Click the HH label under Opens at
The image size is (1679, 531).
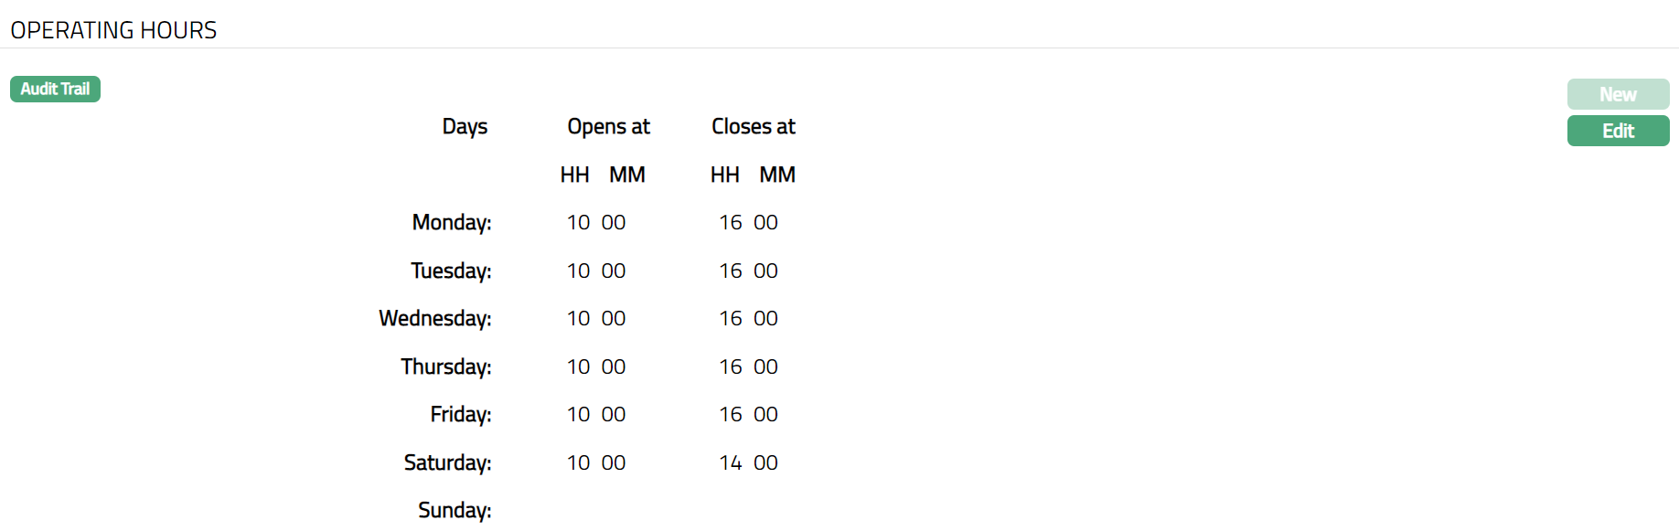click(x=574, y=175)
